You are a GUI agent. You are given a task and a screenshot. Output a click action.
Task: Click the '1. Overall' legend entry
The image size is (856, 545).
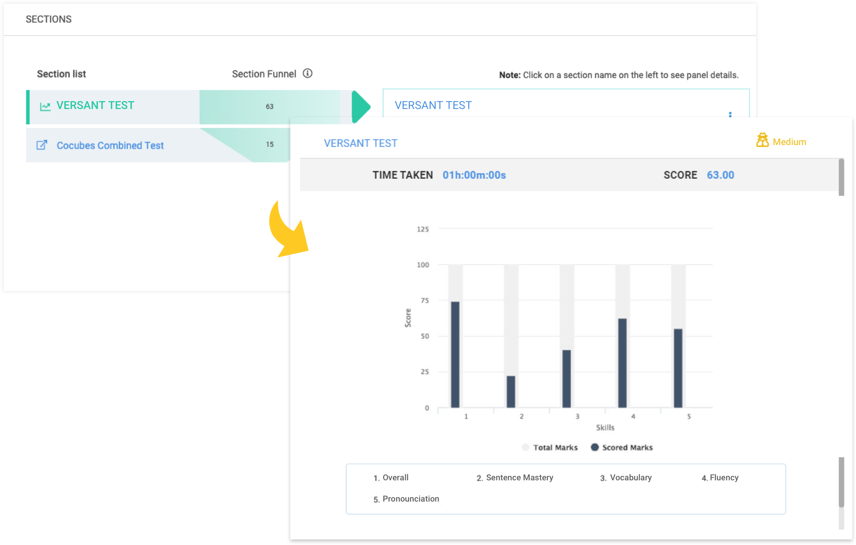click(391, 478)
